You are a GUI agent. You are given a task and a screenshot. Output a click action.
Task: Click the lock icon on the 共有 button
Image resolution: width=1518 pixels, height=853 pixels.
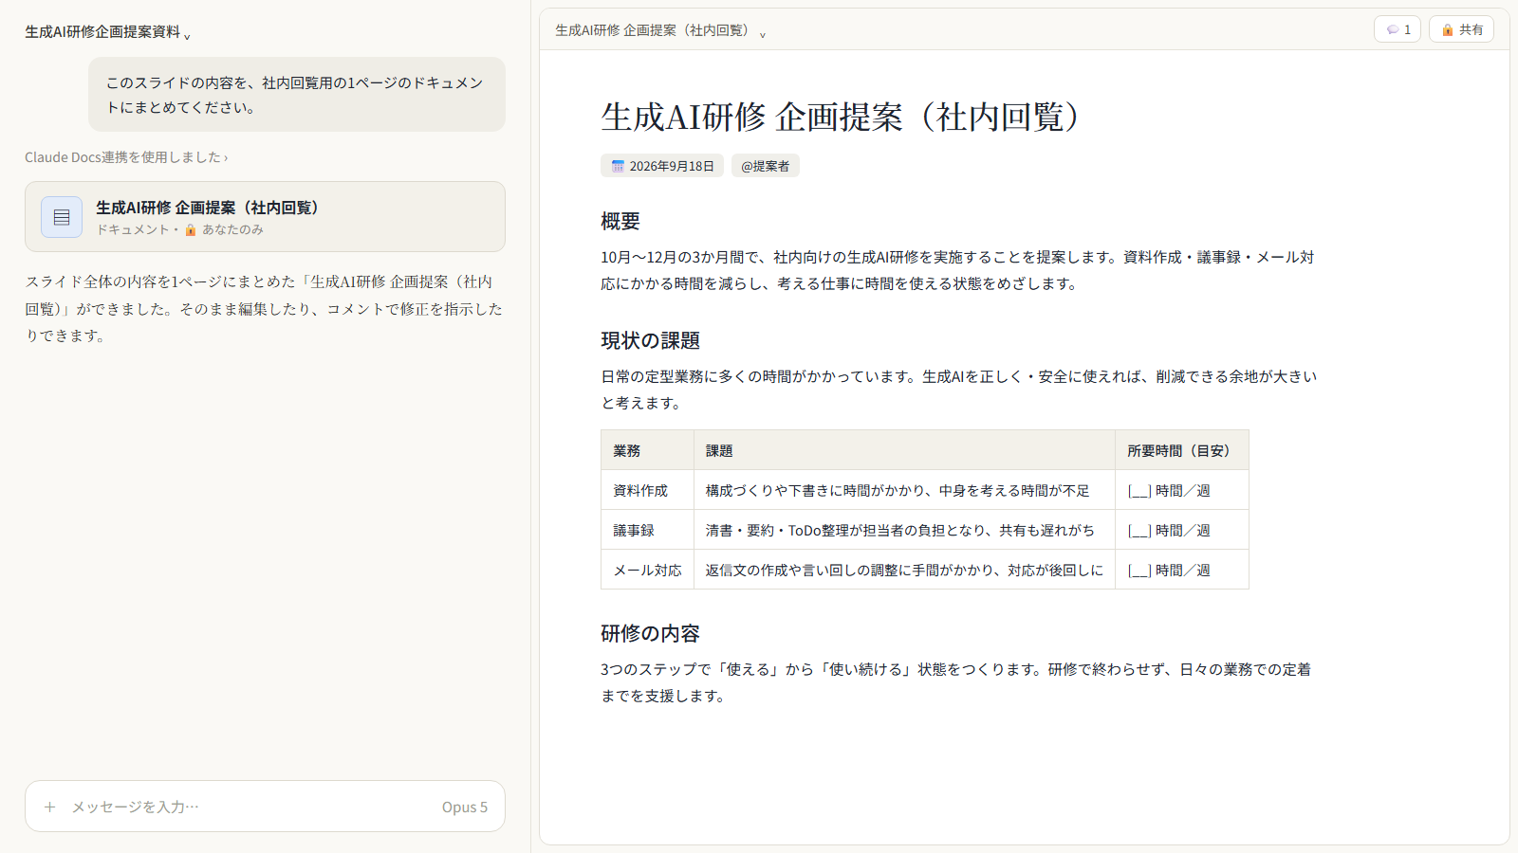1448,29
